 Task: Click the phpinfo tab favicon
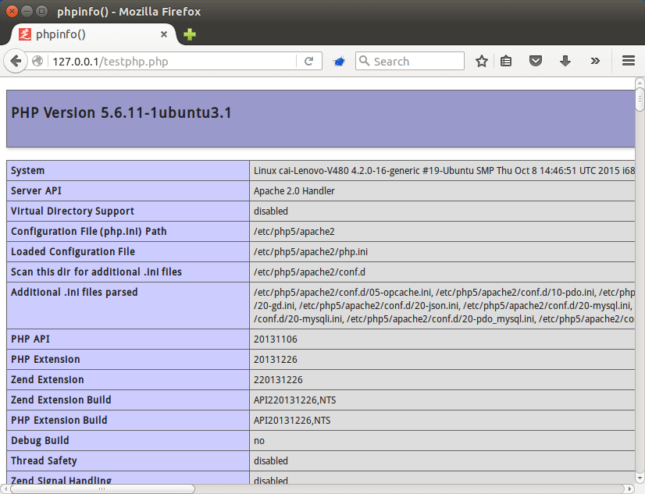coord(25,34)
